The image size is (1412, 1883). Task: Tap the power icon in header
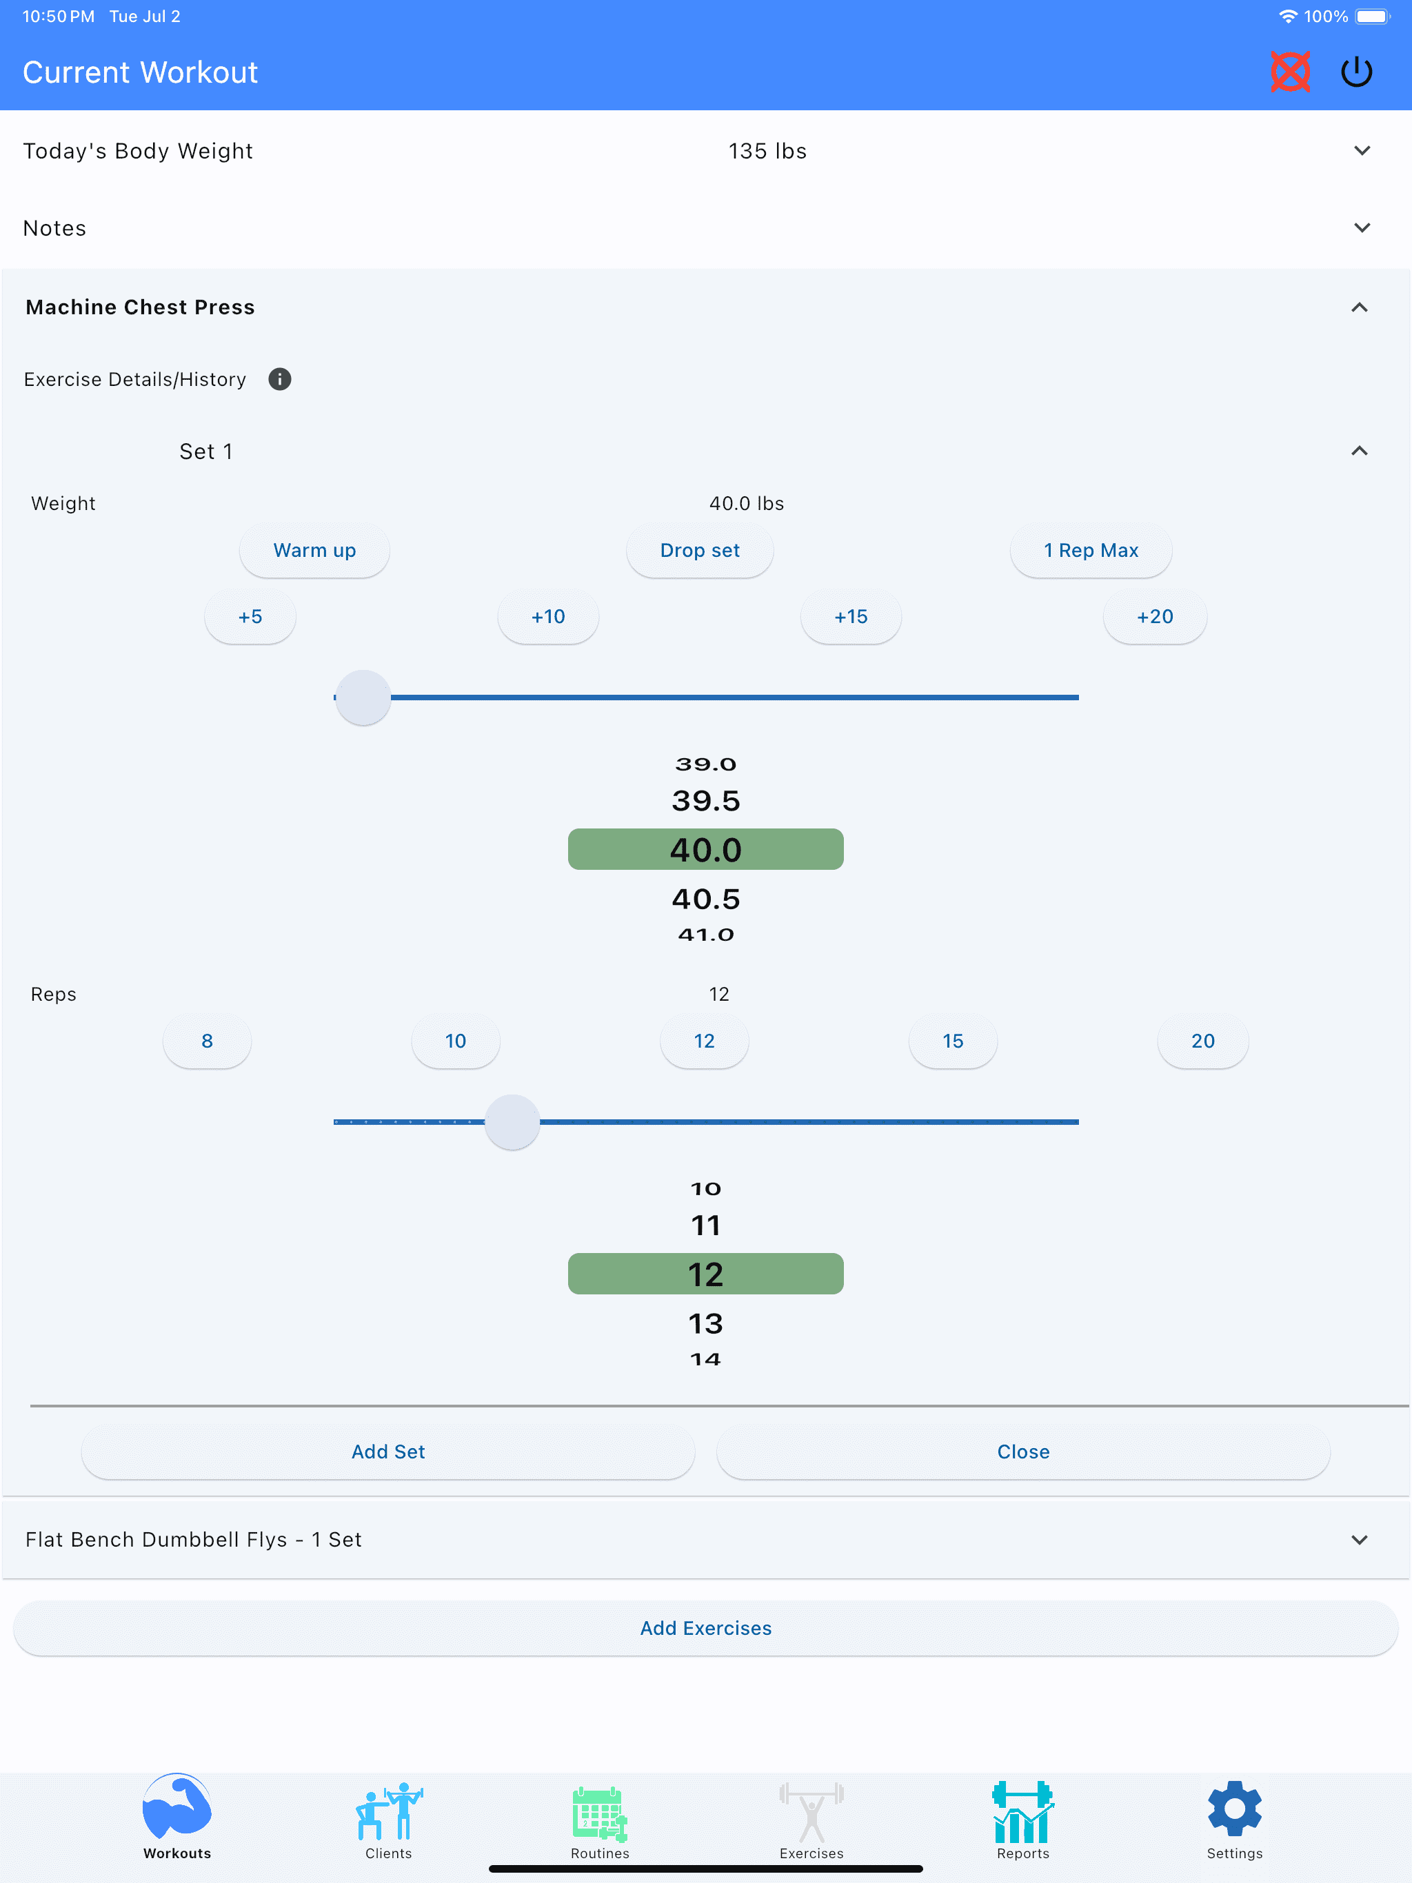[1355, 72]
